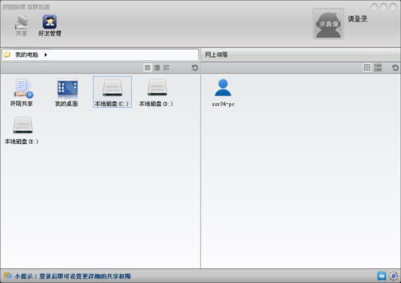This screenshot has height=283, width=401.
Task: Click the 我的电脑 folder icon in path bar
Action: coord(7,55)
